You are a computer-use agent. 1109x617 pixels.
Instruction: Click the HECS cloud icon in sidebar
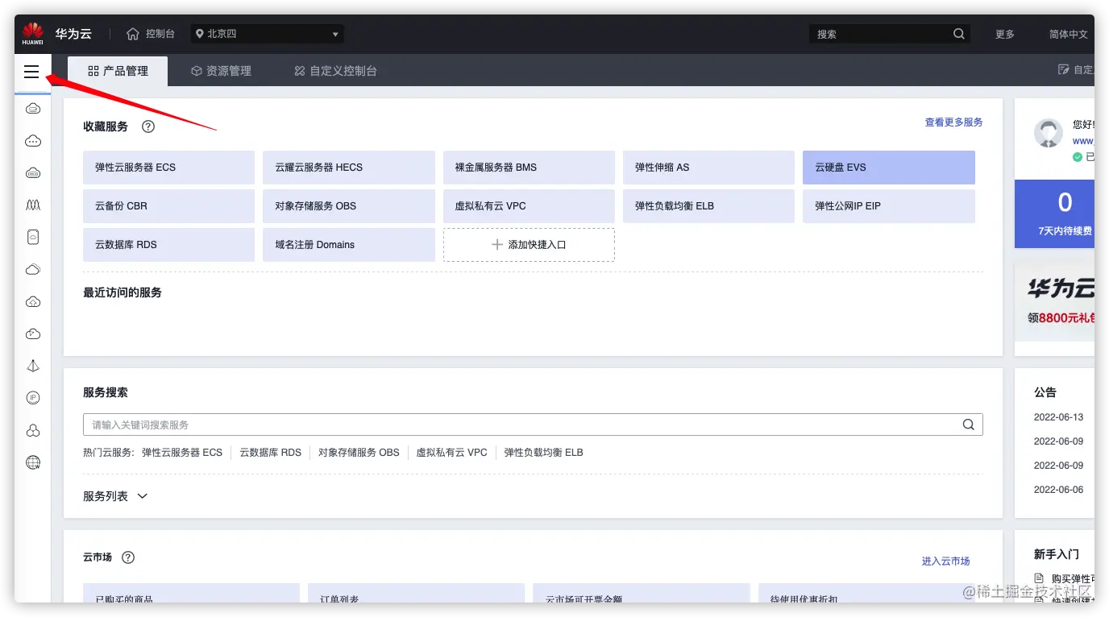click(x=33, y=141)
